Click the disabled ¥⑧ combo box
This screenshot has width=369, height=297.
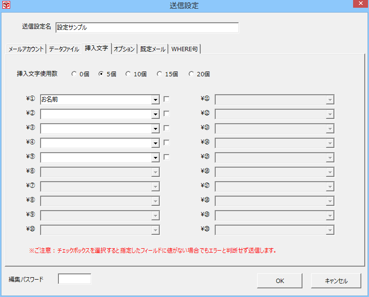coord(100,201)
